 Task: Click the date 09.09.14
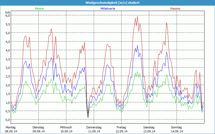tap(39, 131)
